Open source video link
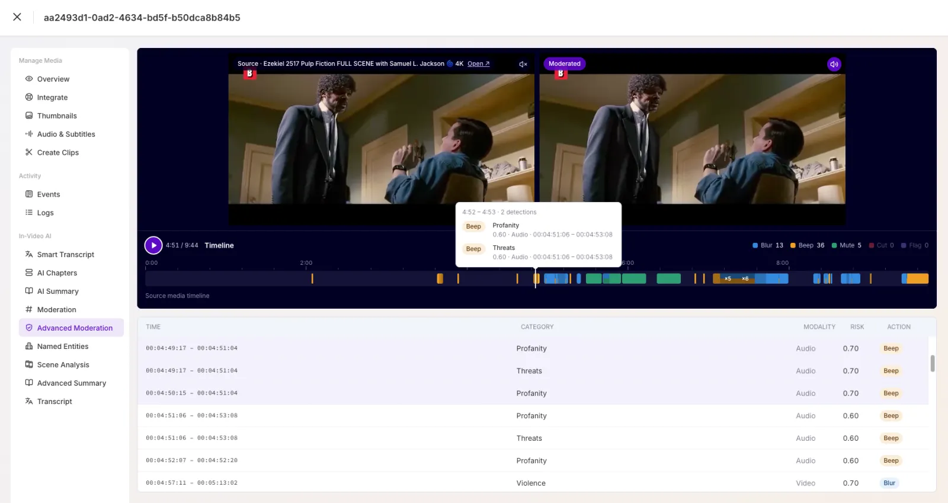 478,63
